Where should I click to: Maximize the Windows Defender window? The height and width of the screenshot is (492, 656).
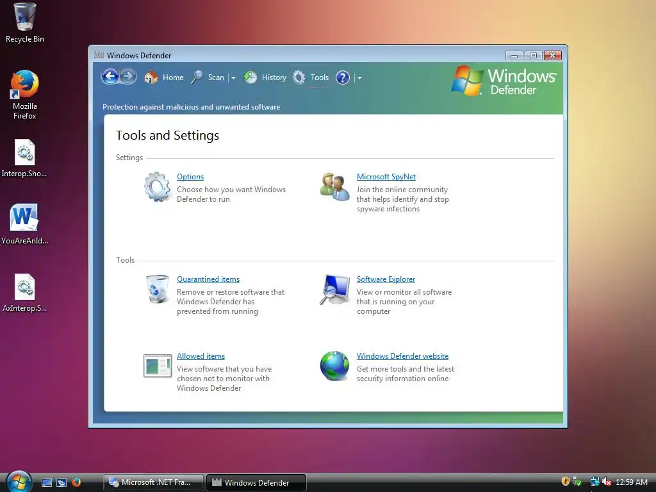pyautogui.click(x=533, y=56)
